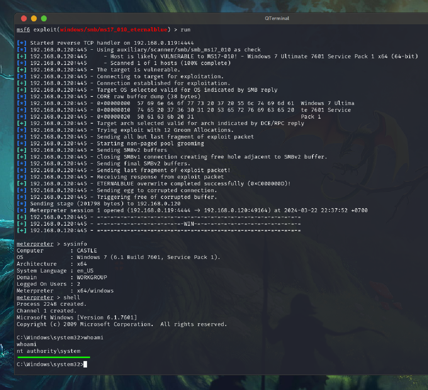This screenshot has width=428, height=390.
Task: Click 'Using auxiliary/scanner/smb/smb_ms17_010 as check' line
Action: click(139, 50)
